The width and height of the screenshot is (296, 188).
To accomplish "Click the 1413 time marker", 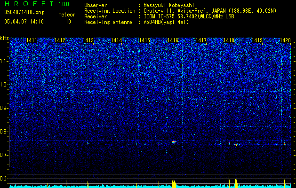I will (88, 40).
